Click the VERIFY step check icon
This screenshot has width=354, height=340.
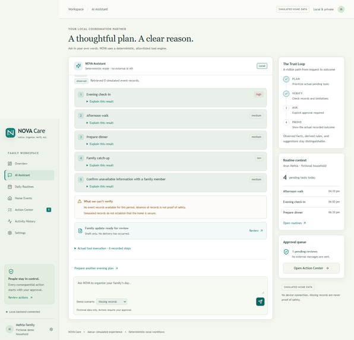click(286, 94)
